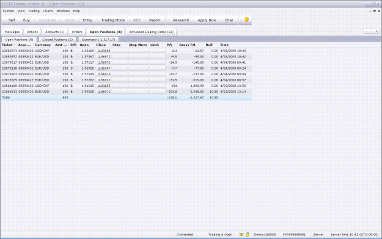Viewport: 382px width, 239px height.
Task: Restore the inner Open Positions window
Action: pos(375,11)
